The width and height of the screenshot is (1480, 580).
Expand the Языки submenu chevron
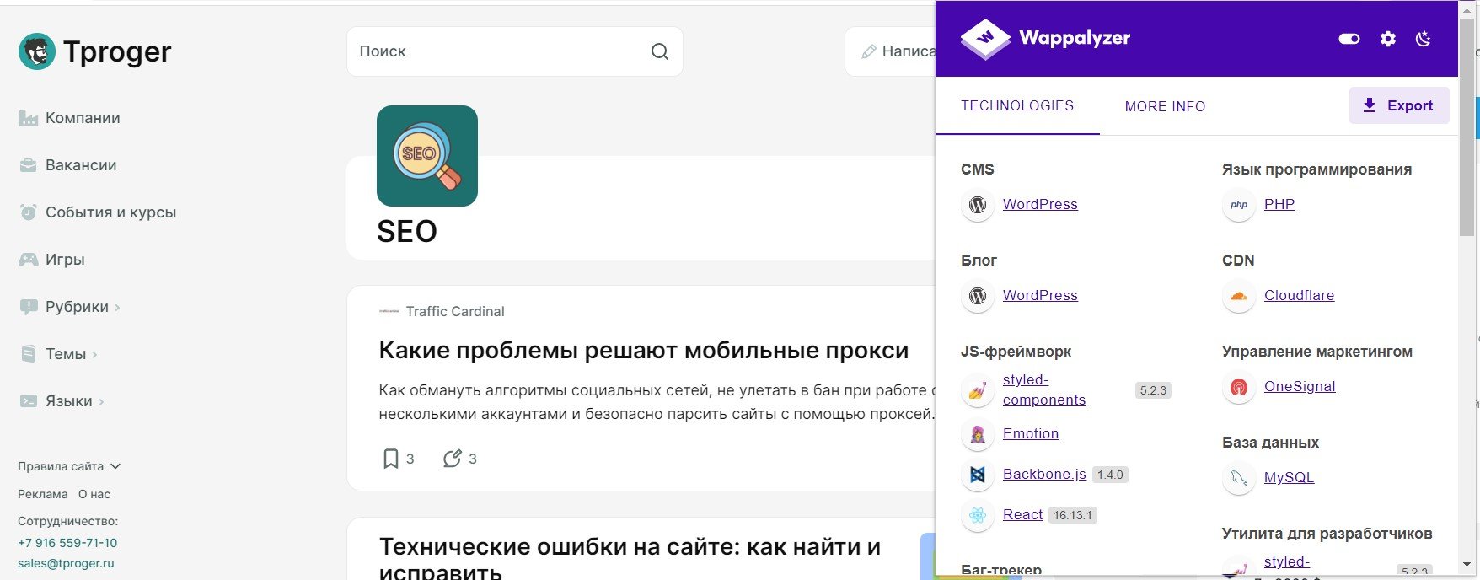pyautogui.click(x=101, y=402)
